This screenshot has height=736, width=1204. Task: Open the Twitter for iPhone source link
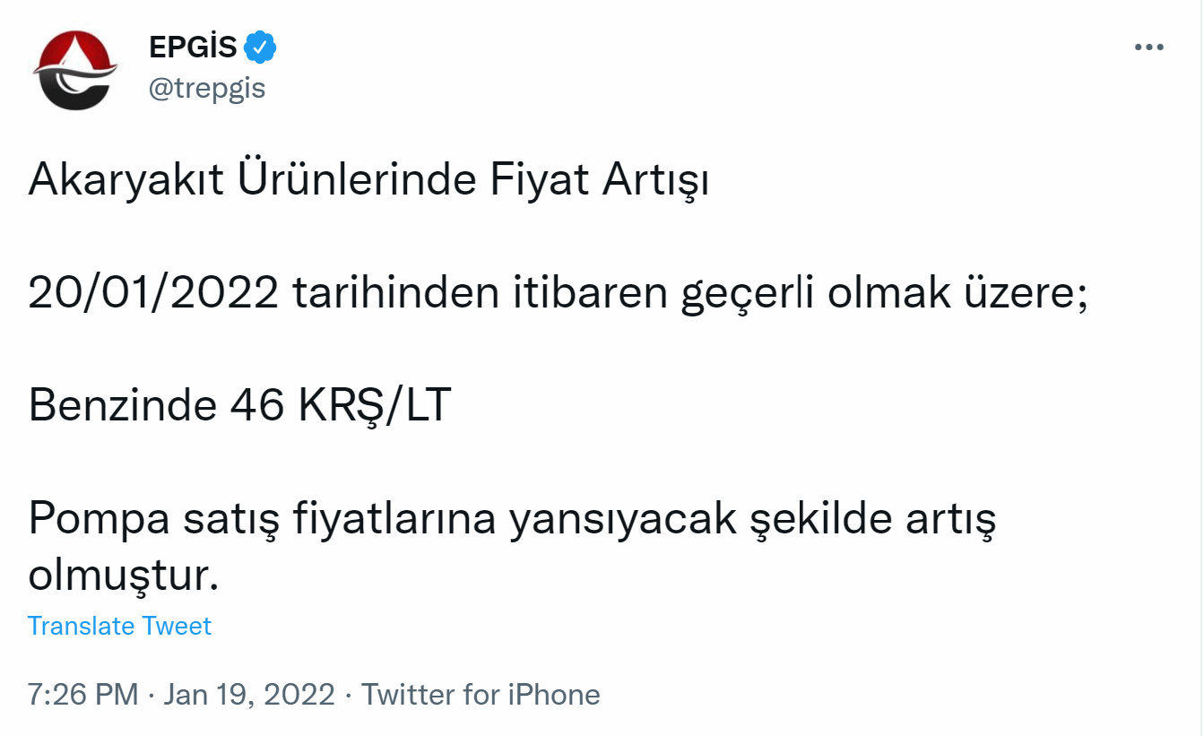click(481, 695)
